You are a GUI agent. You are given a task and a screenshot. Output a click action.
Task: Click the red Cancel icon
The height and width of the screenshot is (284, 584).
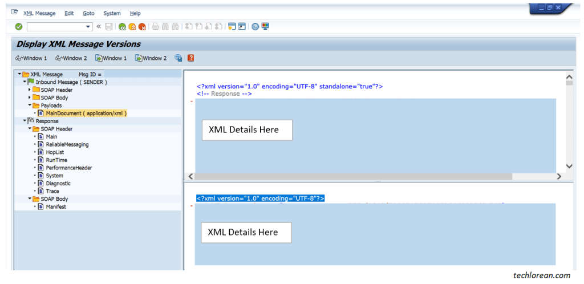pyautogui.click(x=142, y=26)
